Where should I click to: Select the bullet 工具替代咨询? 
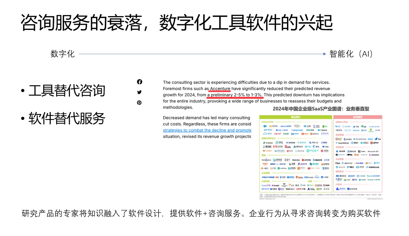click(x=67, y=91)
